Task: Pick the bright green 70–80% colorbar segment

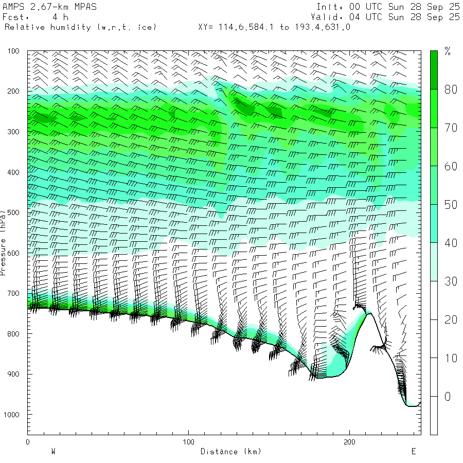Action: pyautogui.click(x=434, y=109)
